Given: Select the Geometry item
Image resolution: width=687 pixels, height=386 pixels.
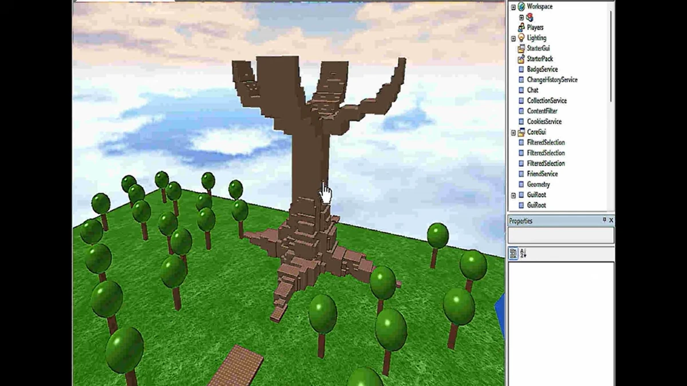Looking at the screenshot, I should click(x=538, y=184).
